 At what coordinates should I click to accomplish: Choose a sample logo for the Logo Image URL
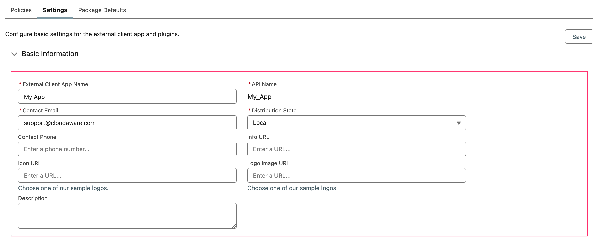pos(293,188)
